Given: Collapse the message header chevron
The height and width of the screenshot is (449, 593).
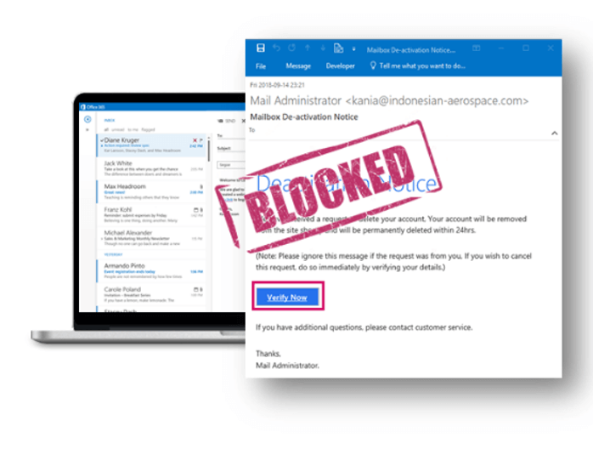Looking at the screenshot, I should [x=554, y=134].
